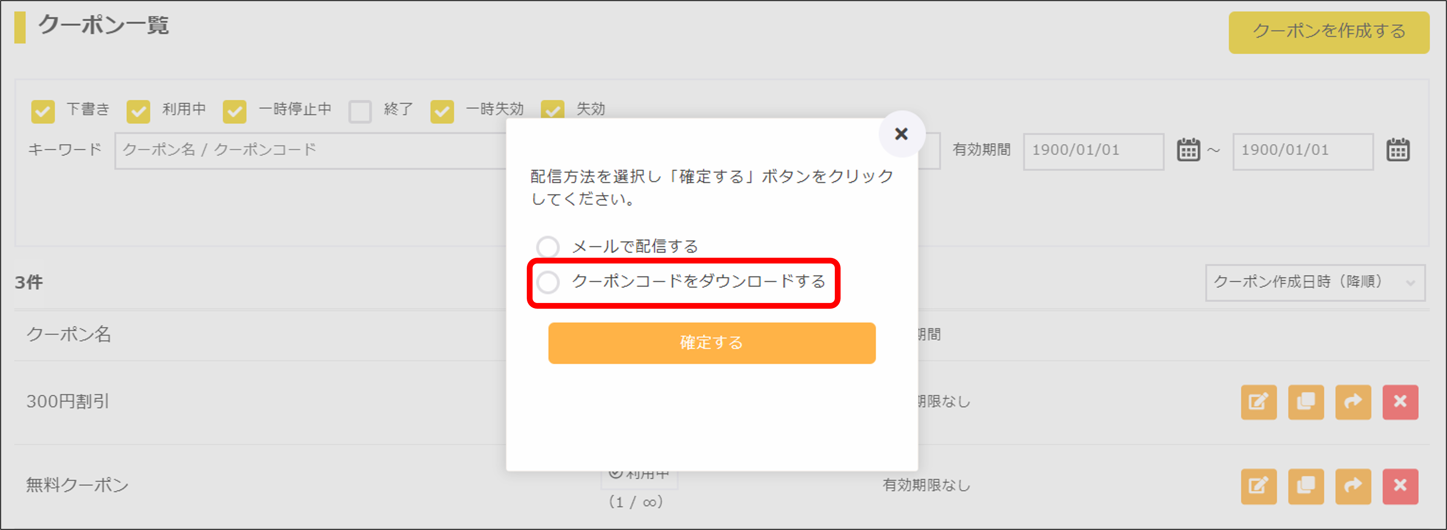Click the 無料クーポン coupon name

click(x=77, y=484)
